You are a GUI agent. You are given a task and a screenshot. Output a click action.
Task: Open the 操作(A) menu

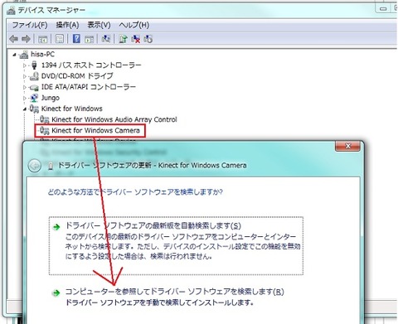pos(67,25)
